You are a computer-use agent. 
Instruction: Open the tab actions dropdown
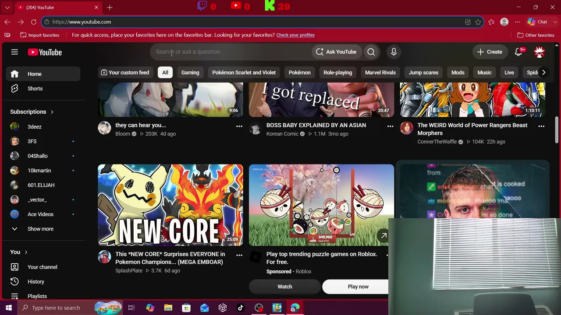(7, 7)
